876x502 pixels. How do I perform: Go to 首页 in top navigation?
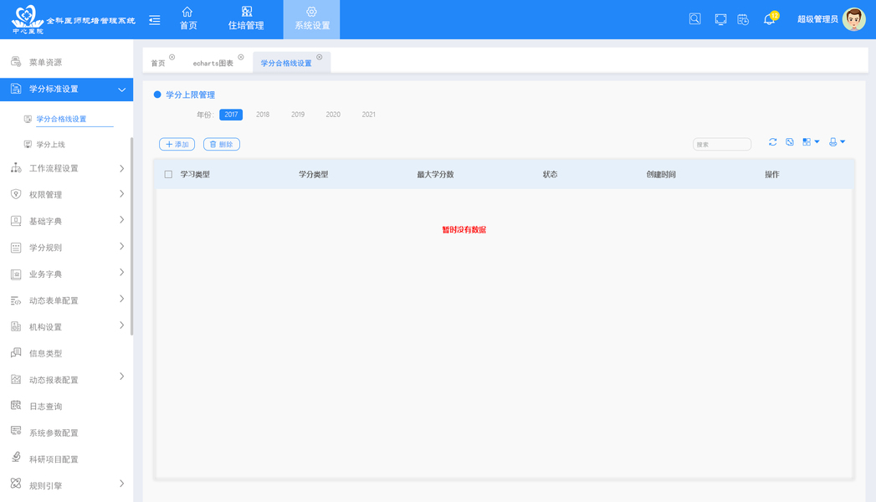pyautogui.click(x=187, y=19)
